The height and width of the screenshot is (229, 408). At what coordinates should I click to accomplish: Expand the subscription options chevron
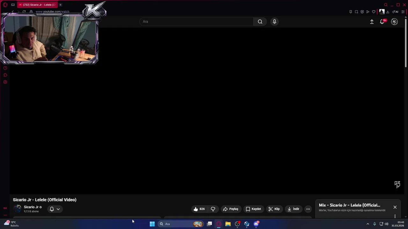(x=58, y=209)
